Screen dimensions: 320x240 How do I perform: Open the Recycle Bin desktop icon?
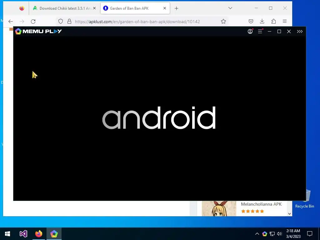[304, 199]
